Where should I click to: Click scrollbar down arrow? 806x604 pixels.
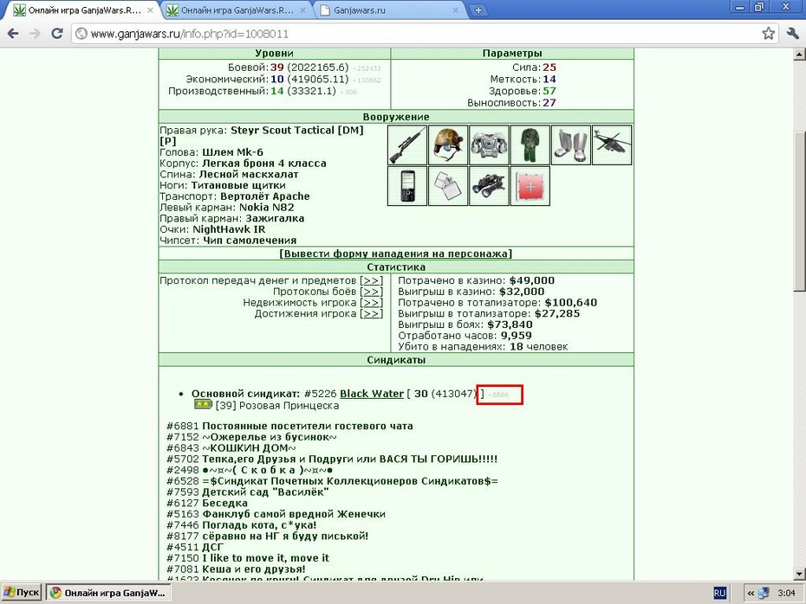point(799,575)
